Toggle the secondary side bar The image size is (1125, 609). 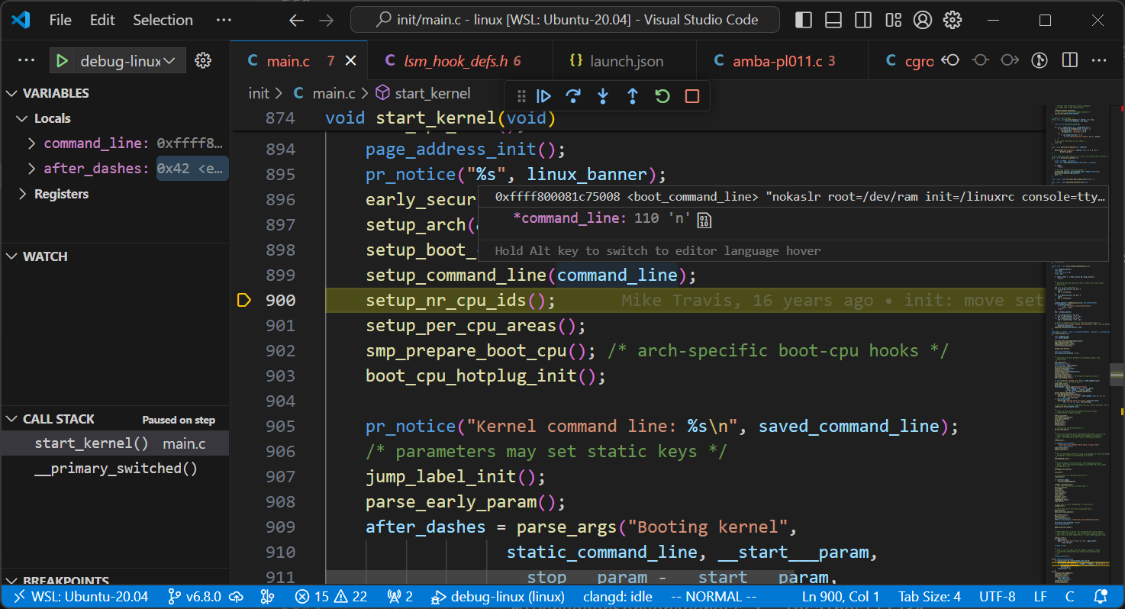[863, 21]
